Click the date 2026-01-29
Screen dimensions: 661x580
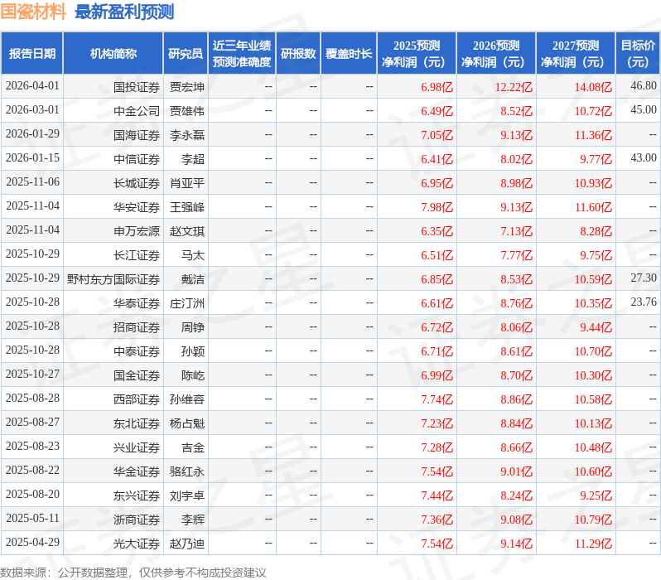(32, 133)
